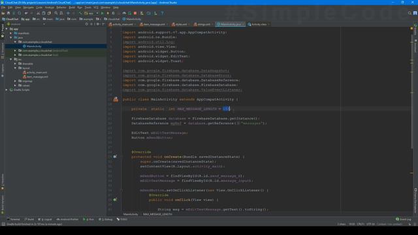
Task: Open the VCS menu
Action: (x=96, y=7)
